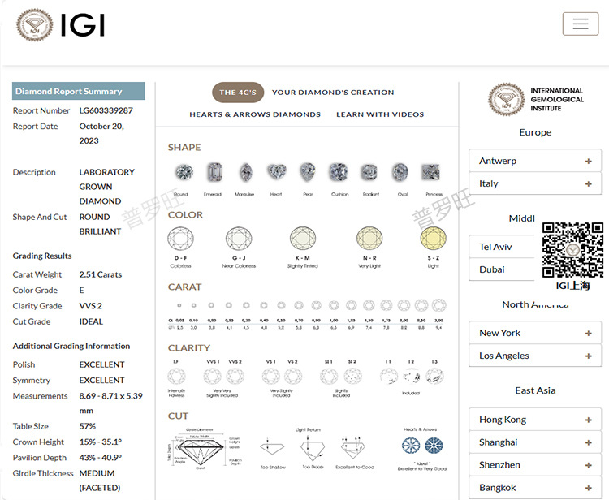Viewport: 609px width, 500px height.
Task: Expand the Los Angeles location
Action: (x=535, y=356)
